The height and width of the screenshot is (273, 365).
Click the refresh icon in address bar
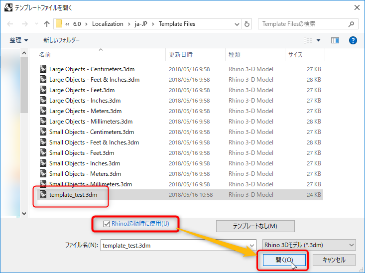[247, 24]
